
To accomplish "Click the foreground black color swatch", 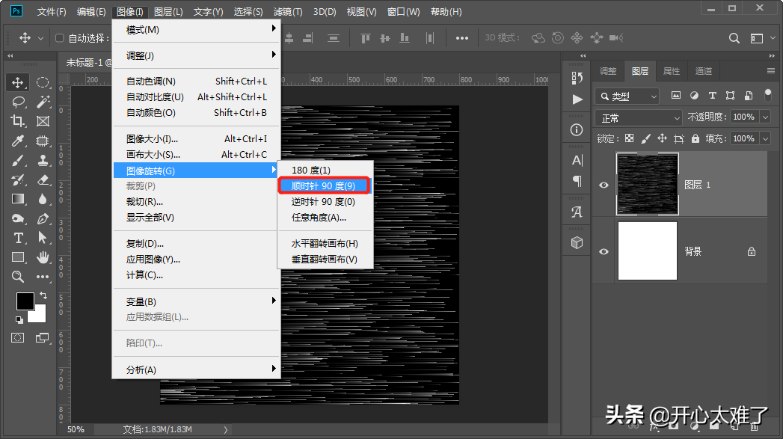I will pyautogui.click(x=24, y=301).
